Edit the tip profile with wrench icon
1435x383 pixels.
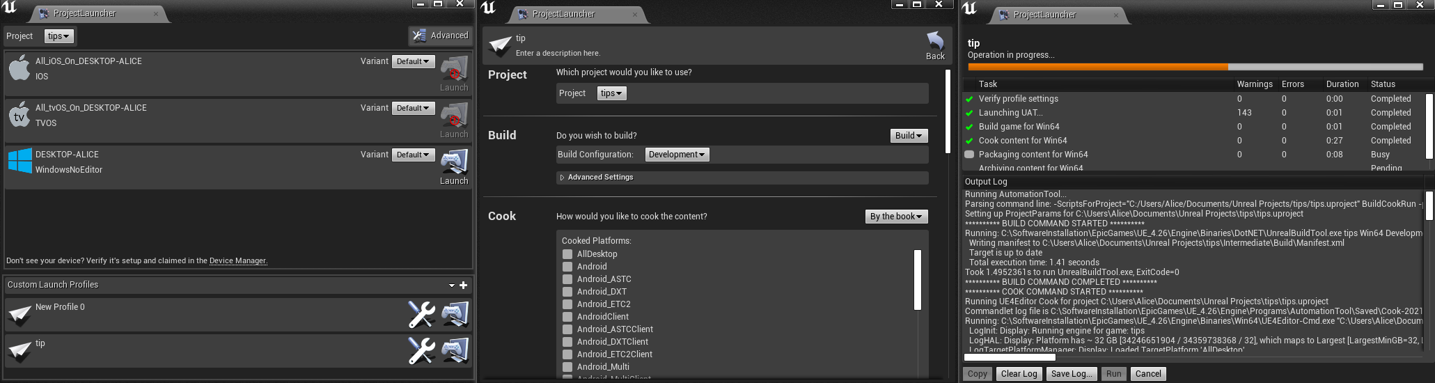coord(421,350)
